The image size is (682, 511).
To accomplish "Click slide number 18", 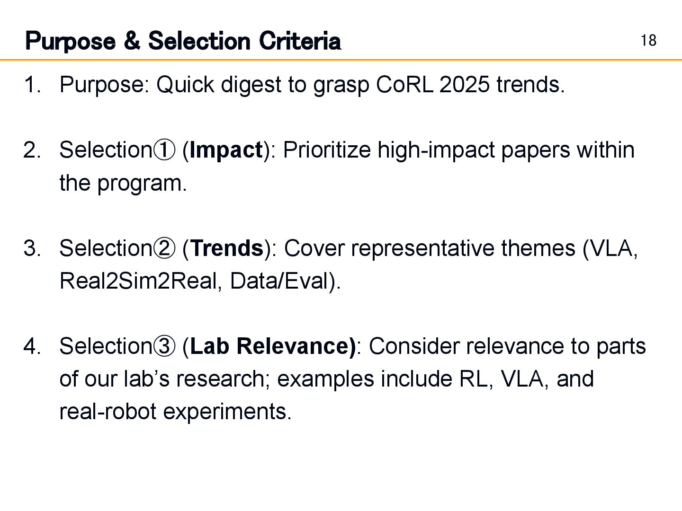I will click(648, 41).
